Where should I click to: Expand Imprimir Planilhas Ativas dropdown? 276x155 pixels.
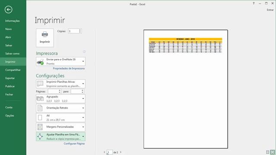(60, 84)
